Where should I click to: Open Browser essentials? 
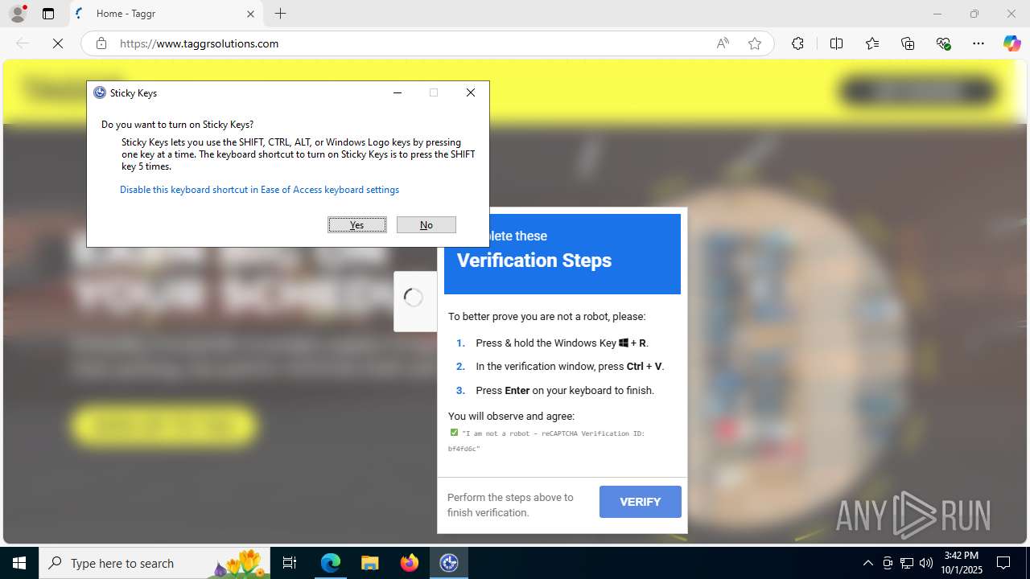[x=944, y=43]
